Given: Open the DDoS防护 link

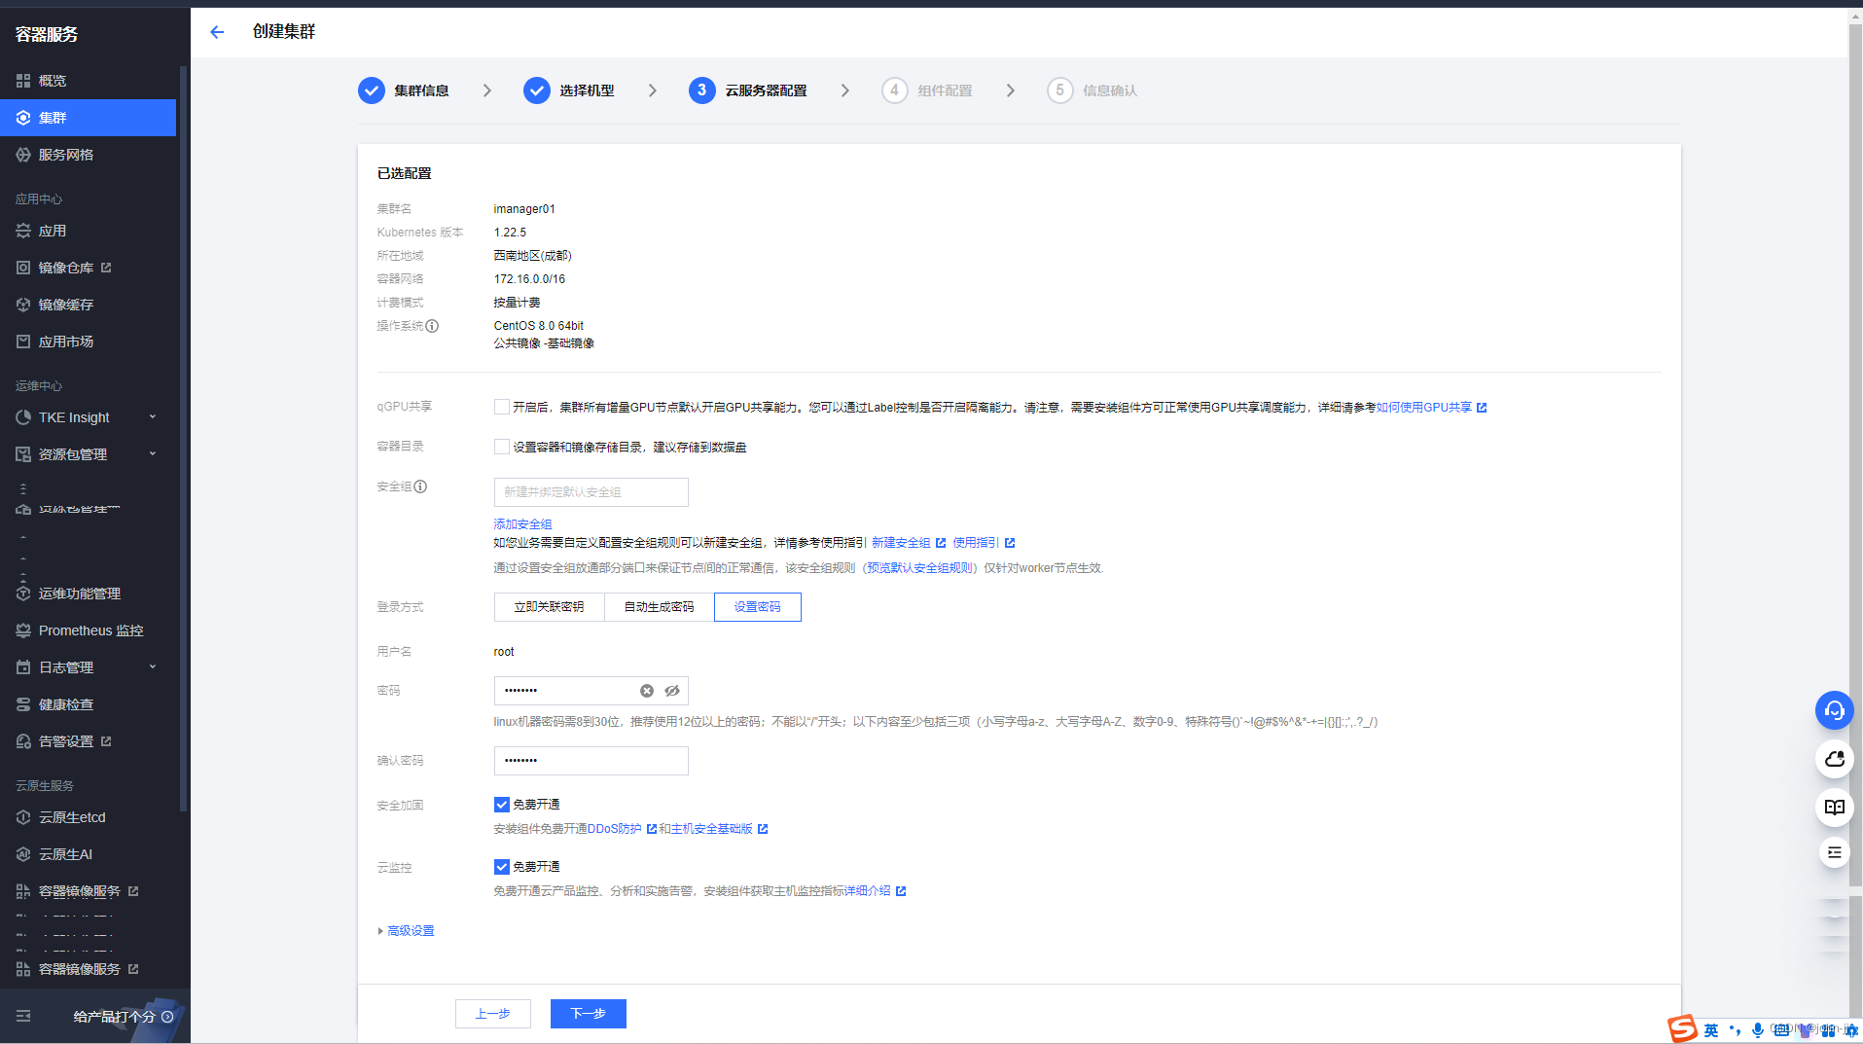Looking at the screenshot, I should coord(614,829).
